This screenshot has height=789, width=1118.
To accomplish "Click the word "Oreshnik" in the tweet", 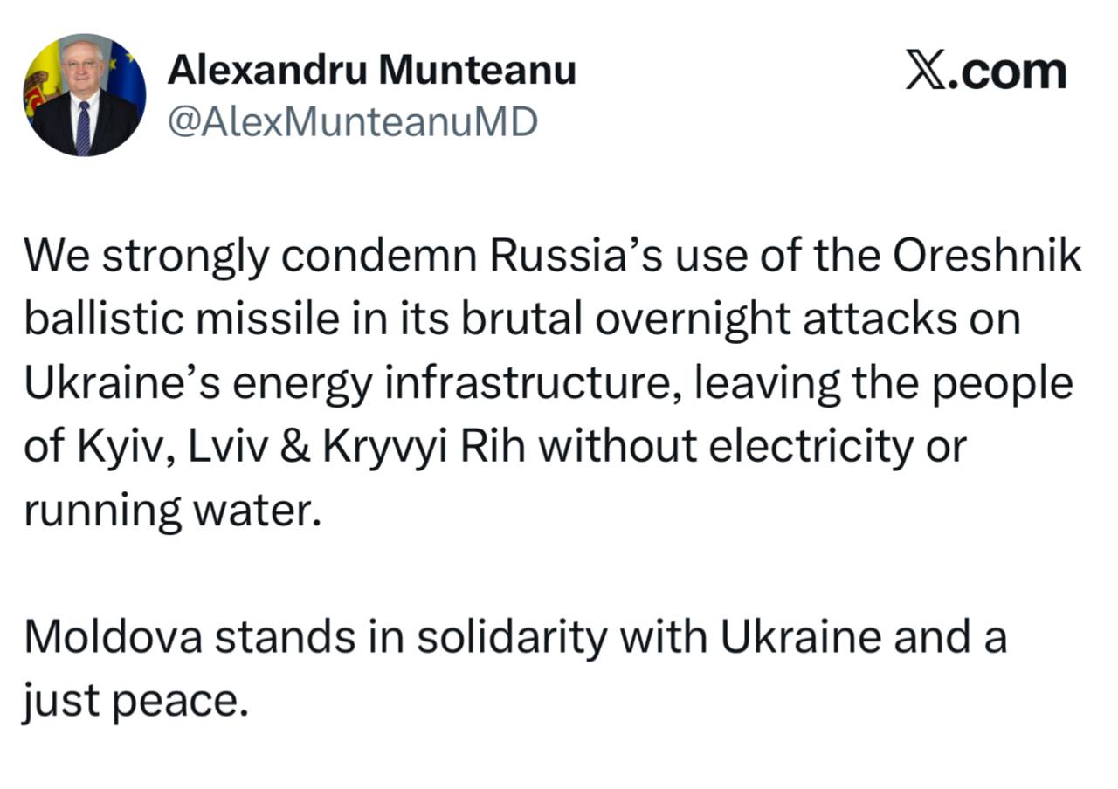I will coord(988,257).
